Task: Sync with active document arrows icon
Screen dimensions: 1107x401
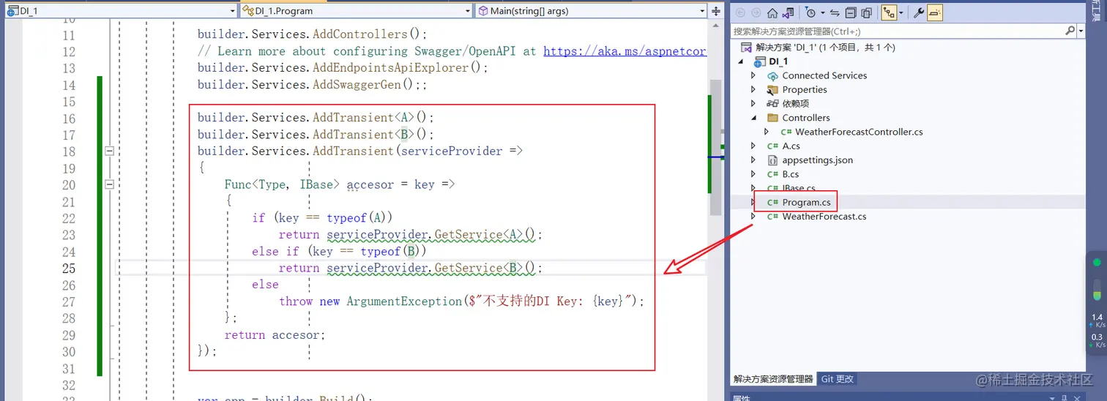Action: 835,12
